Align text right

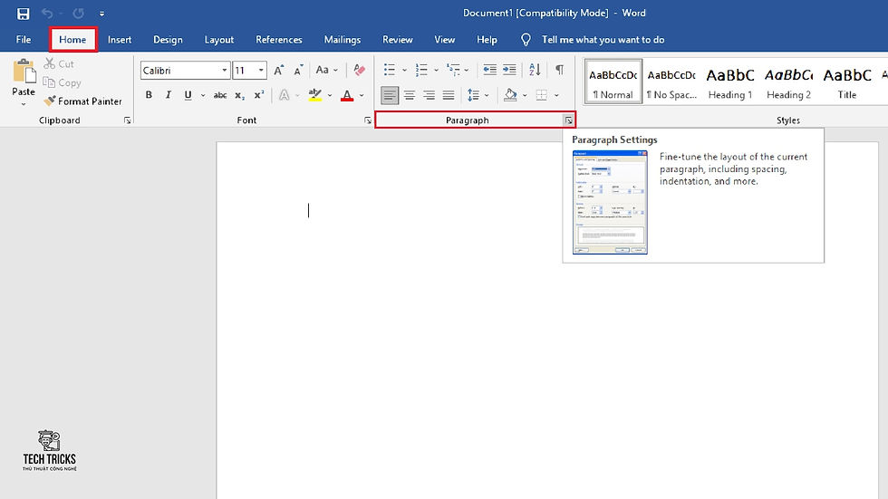pos(429,95)
